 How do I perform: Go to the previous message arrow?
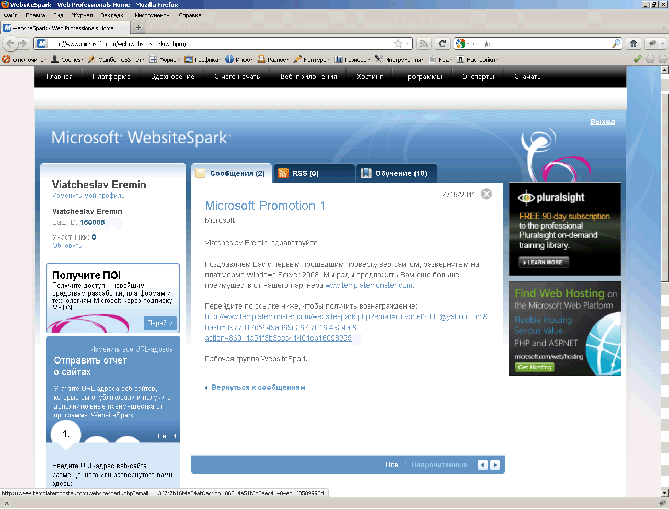click(x=483, y=465)
